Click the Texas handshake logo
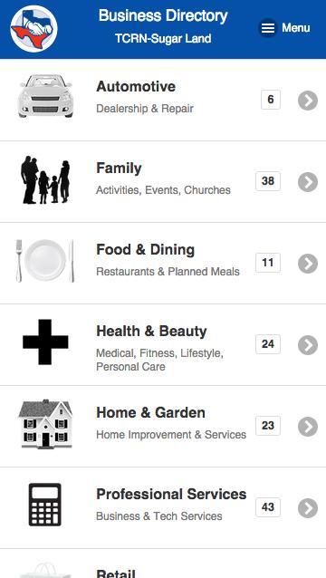The width and height of the screenshot is (326, 578). [34, 28]
